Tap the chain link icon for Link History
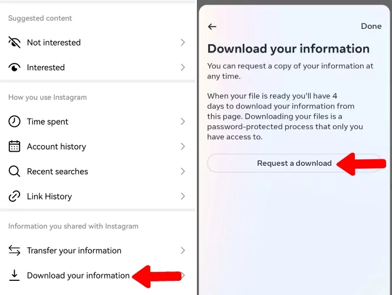Image resolution: width=392 pixels, height=295 pixels. click(15, 196)
